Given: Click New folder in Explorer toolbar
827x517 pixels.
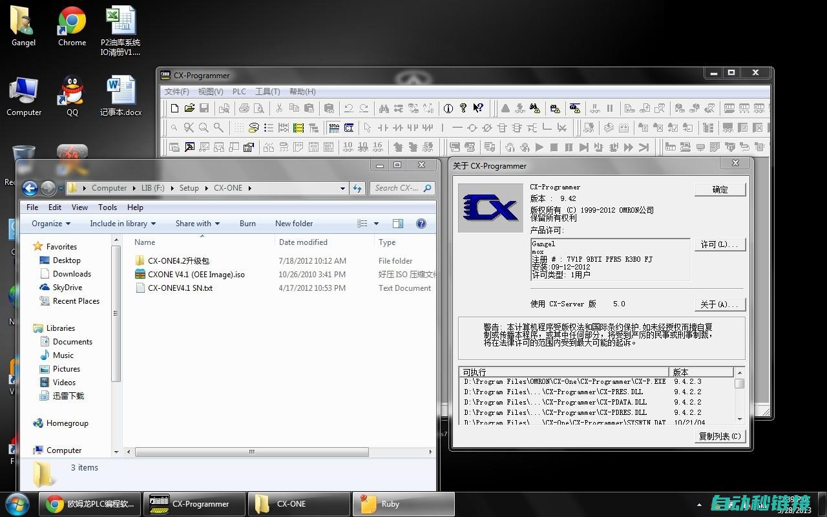Looking at the screenshot, I should point(294,224).
